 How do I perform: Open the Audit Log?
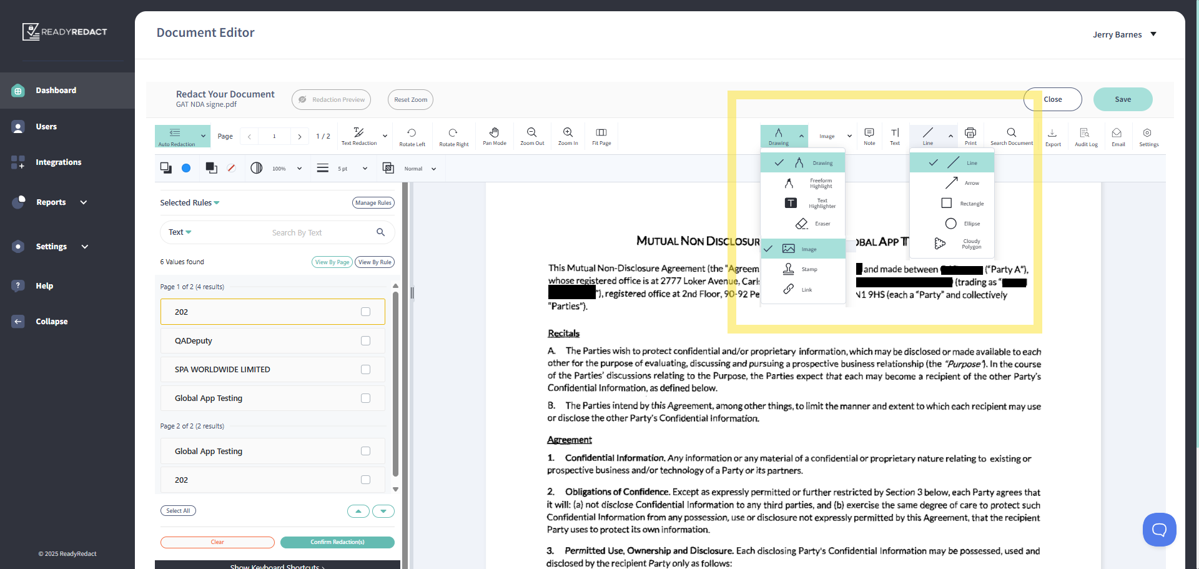point(1086,137)
